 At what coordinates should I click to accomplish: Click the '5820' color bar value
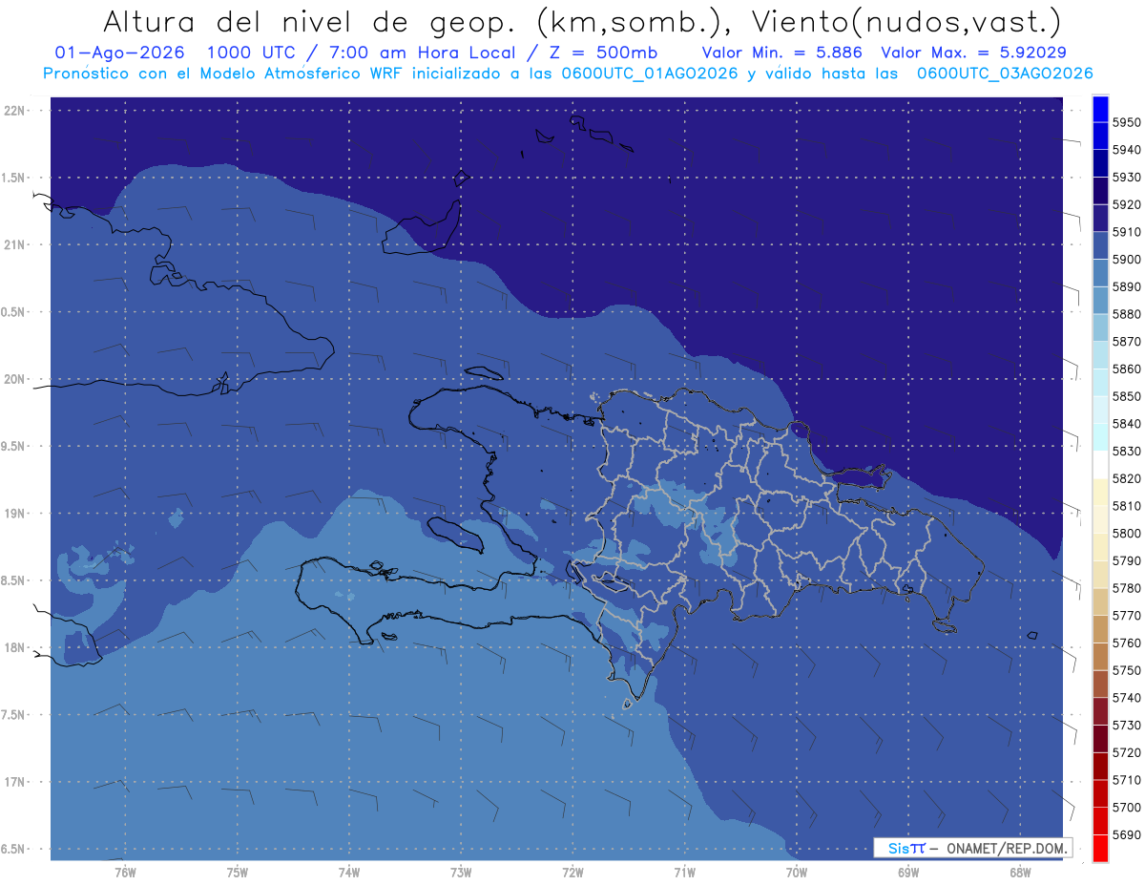coord(1126,478)
